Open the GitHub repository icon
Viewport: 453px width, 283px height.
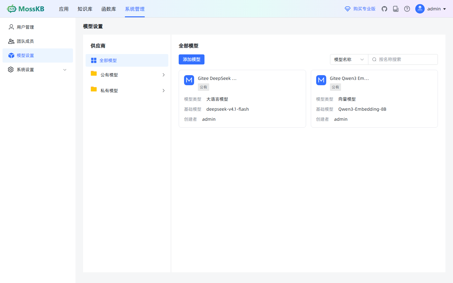pyautogui.click(x=384, y=9)
